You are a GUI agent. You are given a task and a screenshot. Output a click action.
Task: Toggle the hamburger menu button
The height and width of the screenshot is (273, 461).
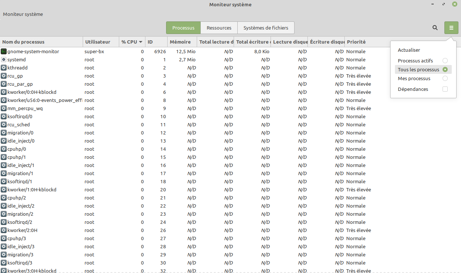pos(451,28)
